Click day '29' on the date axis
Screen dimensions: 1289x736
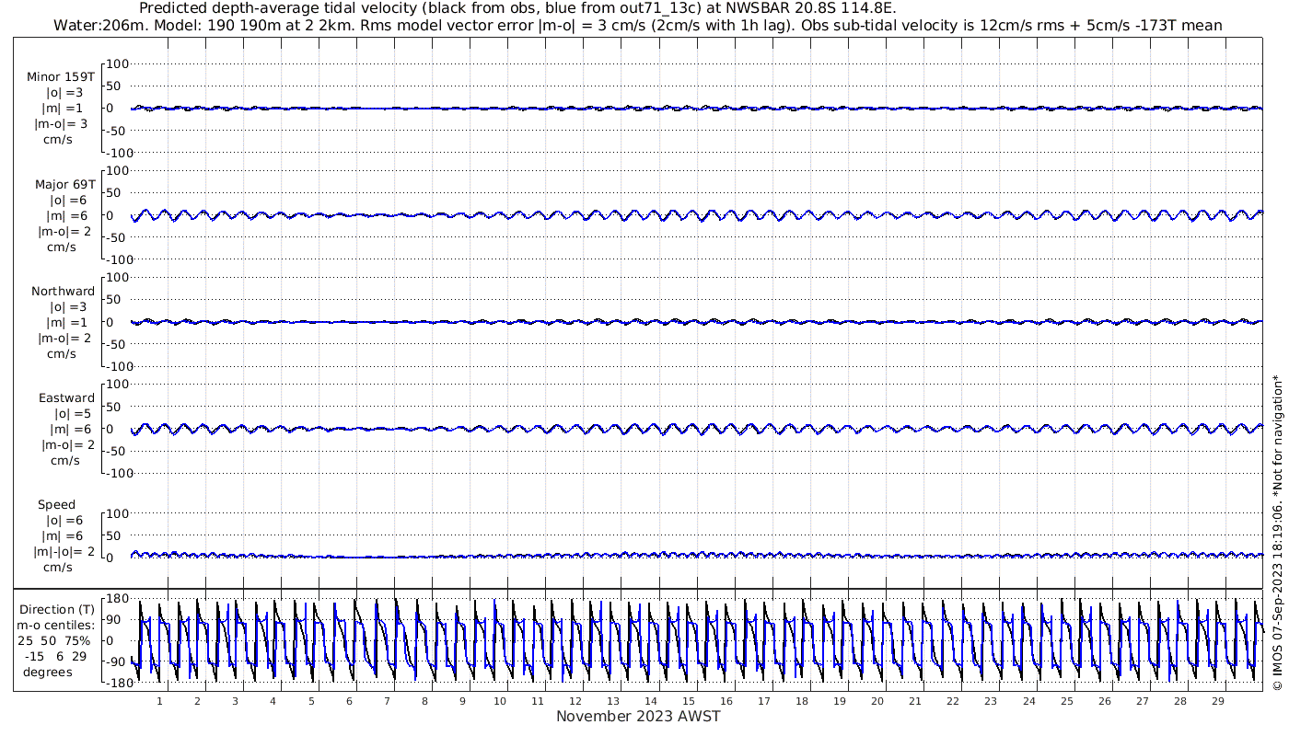1217,701
